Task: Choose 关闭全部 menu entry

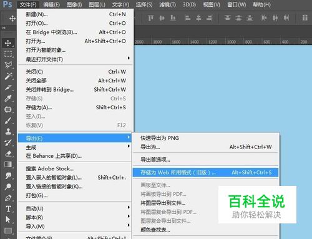Action: click(x=75, y=80)
